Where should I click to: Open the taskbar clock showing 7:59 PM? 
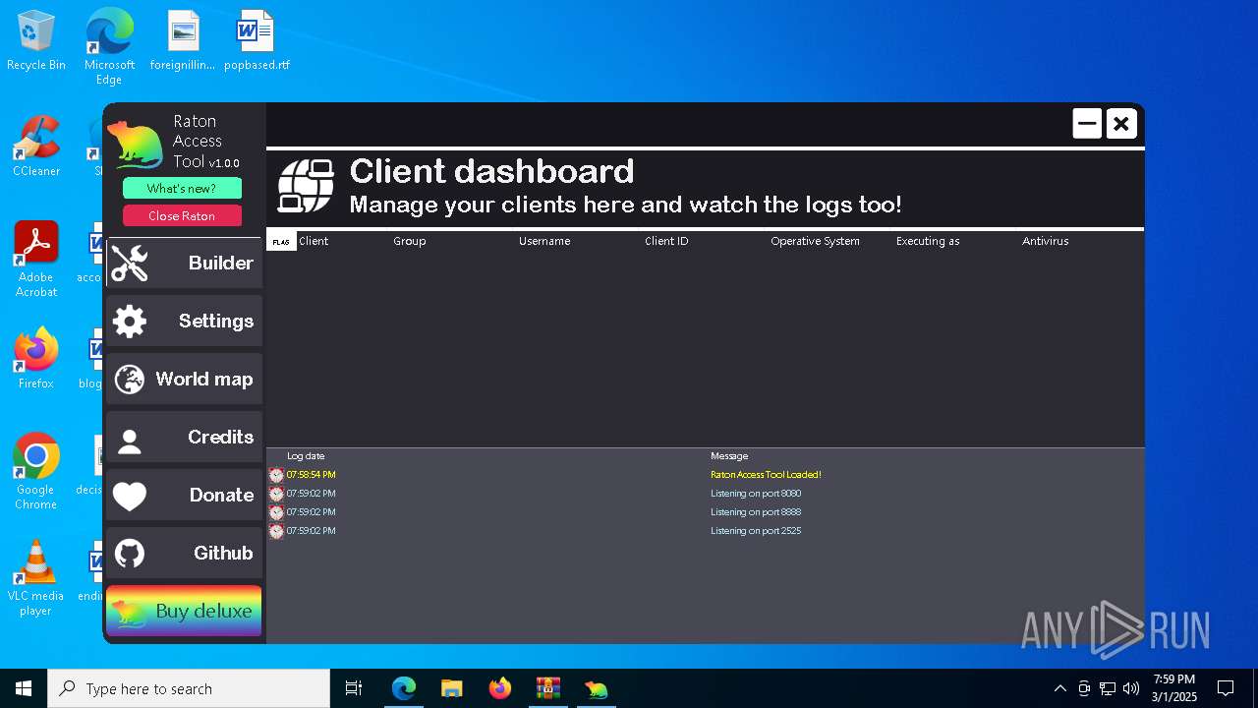(1174, 688)
